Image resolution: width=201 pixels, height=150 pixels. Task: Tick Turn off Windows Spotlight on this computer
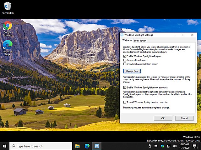tap(125, 102)
